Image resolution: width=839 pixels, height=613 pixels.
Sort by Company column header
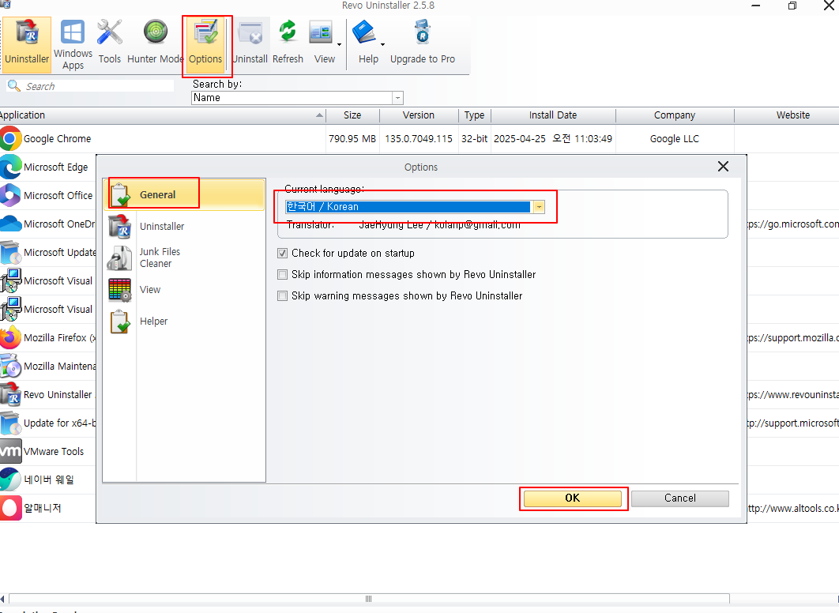click(x=674, y=115)
